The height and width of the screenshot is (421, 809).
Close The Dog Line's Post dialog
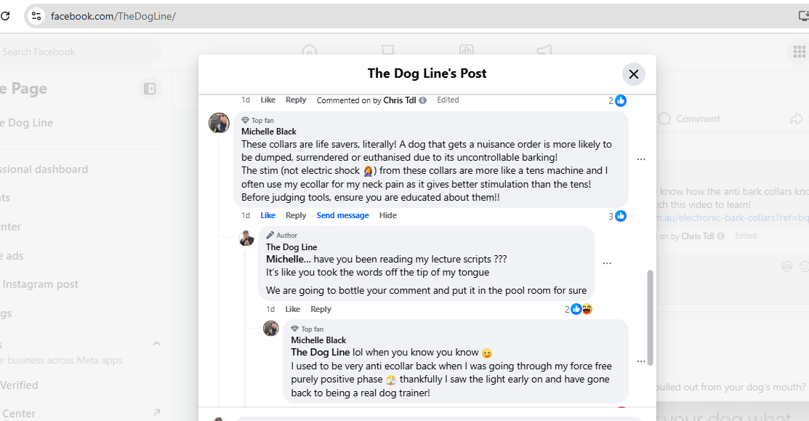coord(634,74)
